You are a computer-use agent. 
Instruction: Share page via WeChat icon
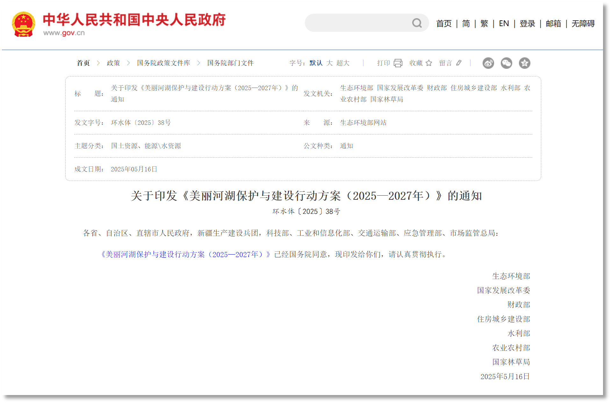pyautogui.click(x=506, y=63)
